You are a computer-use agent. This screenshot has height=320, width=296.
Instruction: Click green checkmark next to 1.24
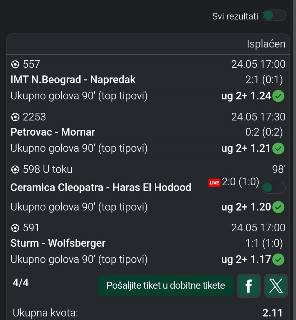coord(278,96)
